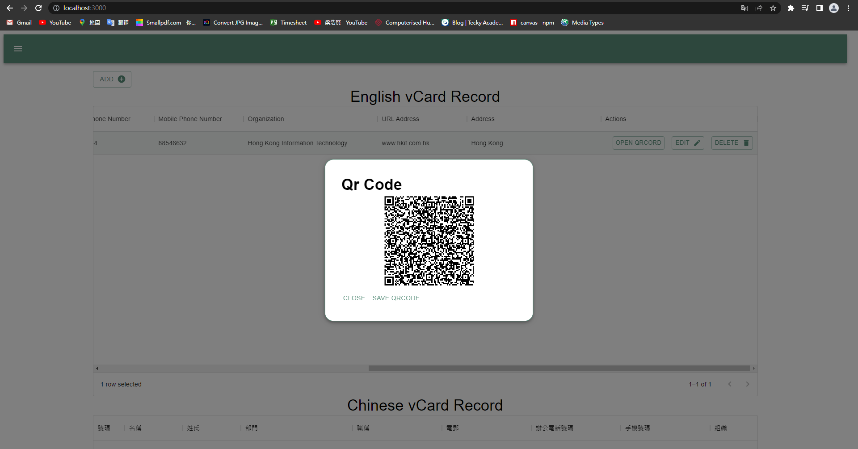Image resolution: width=858 pixels, height=449 pixels.
Task: Open the Computerised Hu... bookmark
Action: [x=405, y=22]
